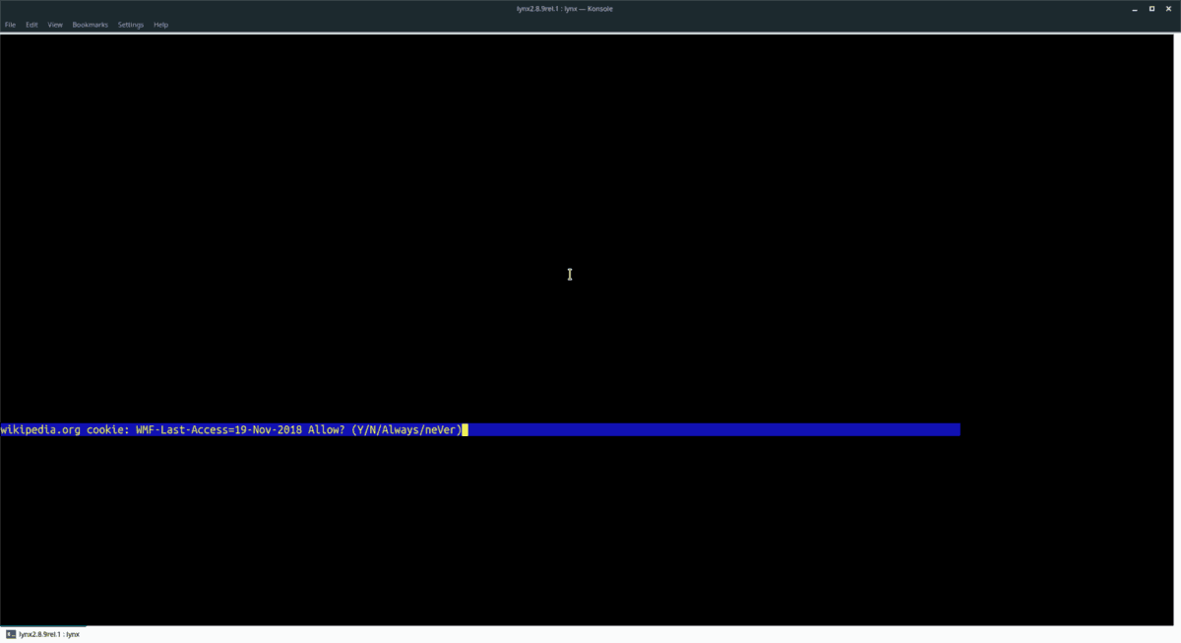Click the "WMF-Last-Access=19-Nov-2018" cookie value

click(218, 429)
